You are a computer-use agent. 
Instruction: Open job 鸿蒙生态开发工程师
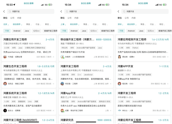coord(29,75)
